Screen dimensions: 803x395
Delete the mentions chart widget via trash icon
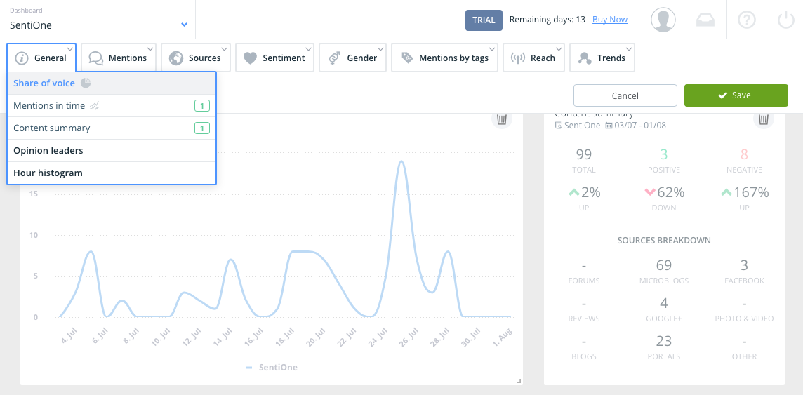point(502,119)
